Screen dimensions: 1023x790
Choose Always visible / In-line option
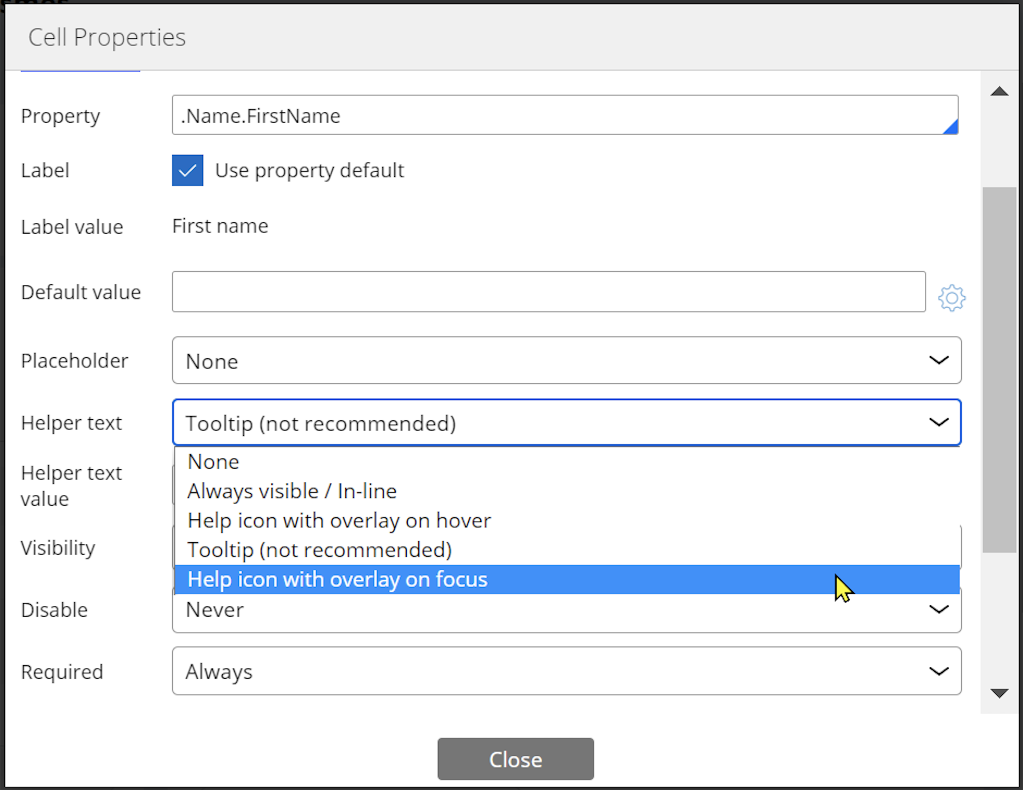click(x=567, y=491)
